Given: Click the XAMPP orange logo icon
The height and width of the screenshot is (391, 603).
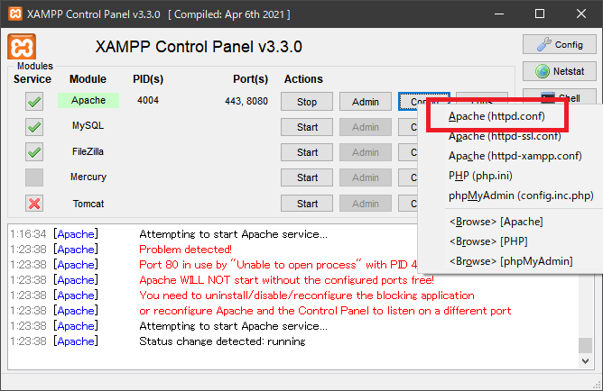Looking at the screenshot, I should coord(23,49).
